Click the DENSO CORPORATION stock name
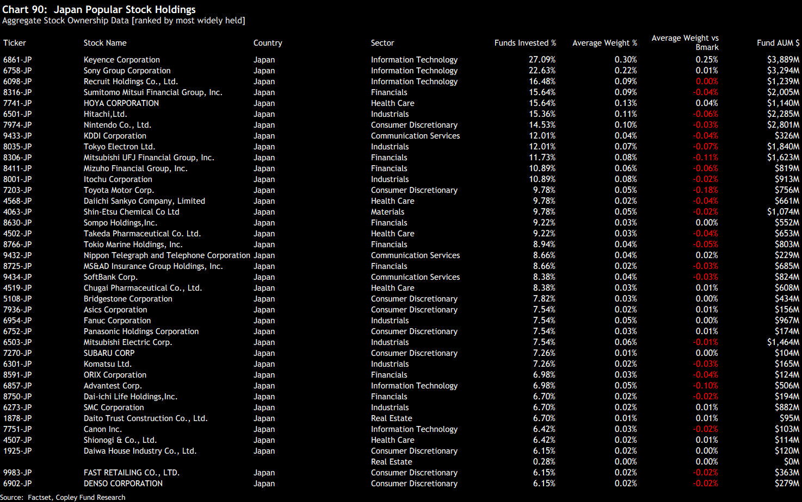The height and width of the screenshot is (502, 802). click(x=123, y=484)
